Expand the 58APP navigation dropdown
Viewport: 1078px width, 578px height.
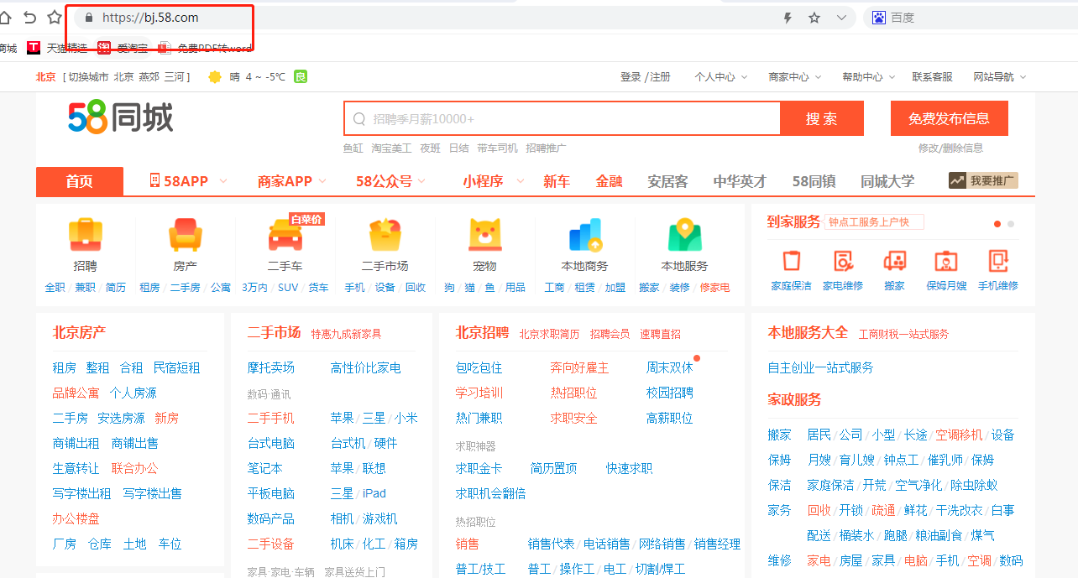189,181
